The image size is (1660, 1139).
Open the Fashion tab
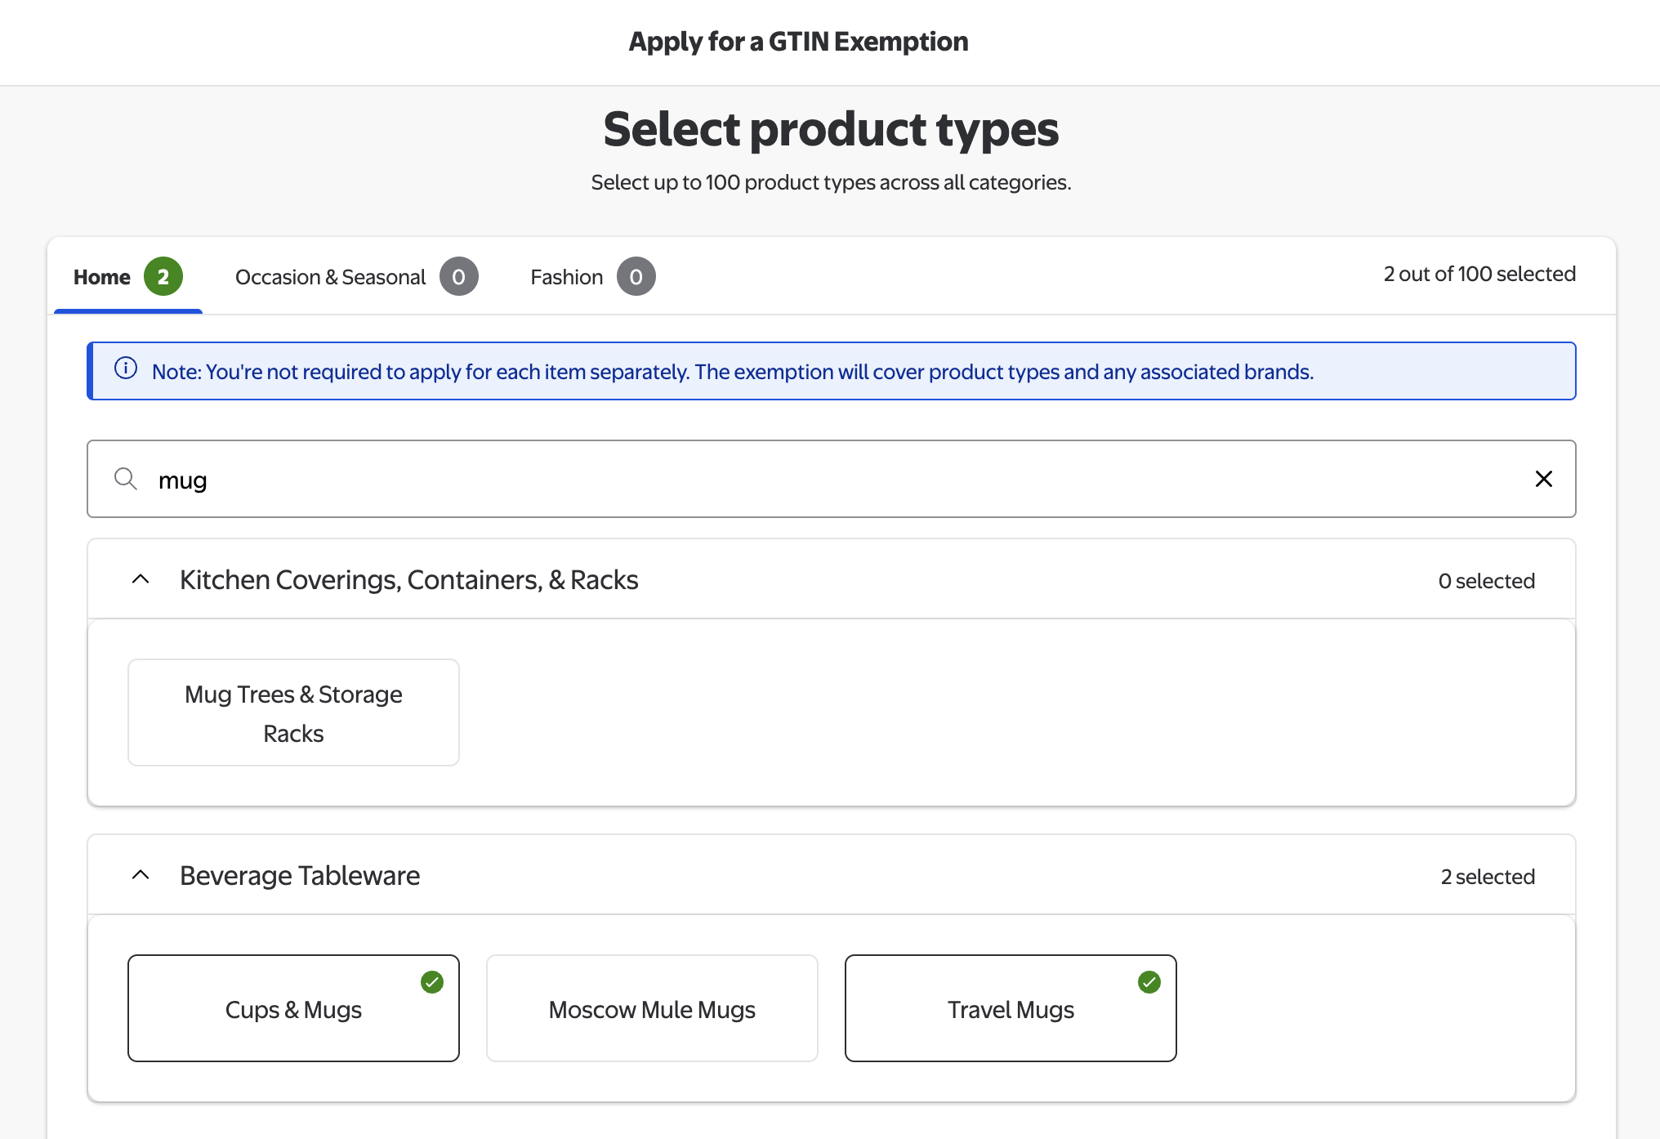pos(592,277)
